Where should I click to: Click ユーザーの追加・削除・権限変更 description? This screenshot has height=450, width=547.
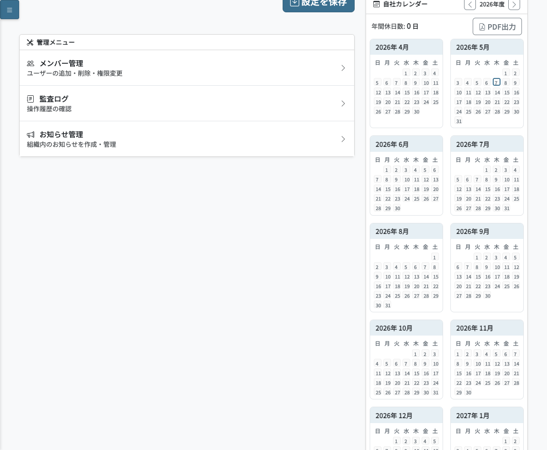(75, 73)
